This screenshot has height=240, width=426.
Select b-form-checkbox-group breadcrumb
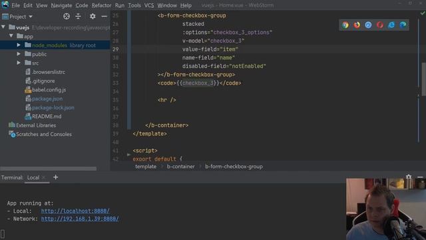tap(234, 167)
